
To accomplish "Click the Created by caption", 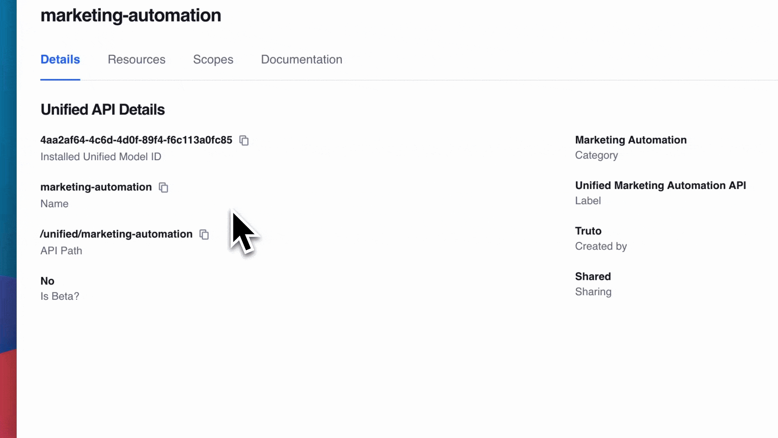I will click(x=601, y=246).
